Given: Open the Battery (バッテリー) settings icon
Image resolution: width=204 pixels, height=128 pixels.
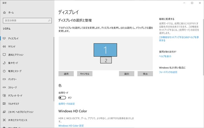Looking at the screenshot, I should click(5, 79).
